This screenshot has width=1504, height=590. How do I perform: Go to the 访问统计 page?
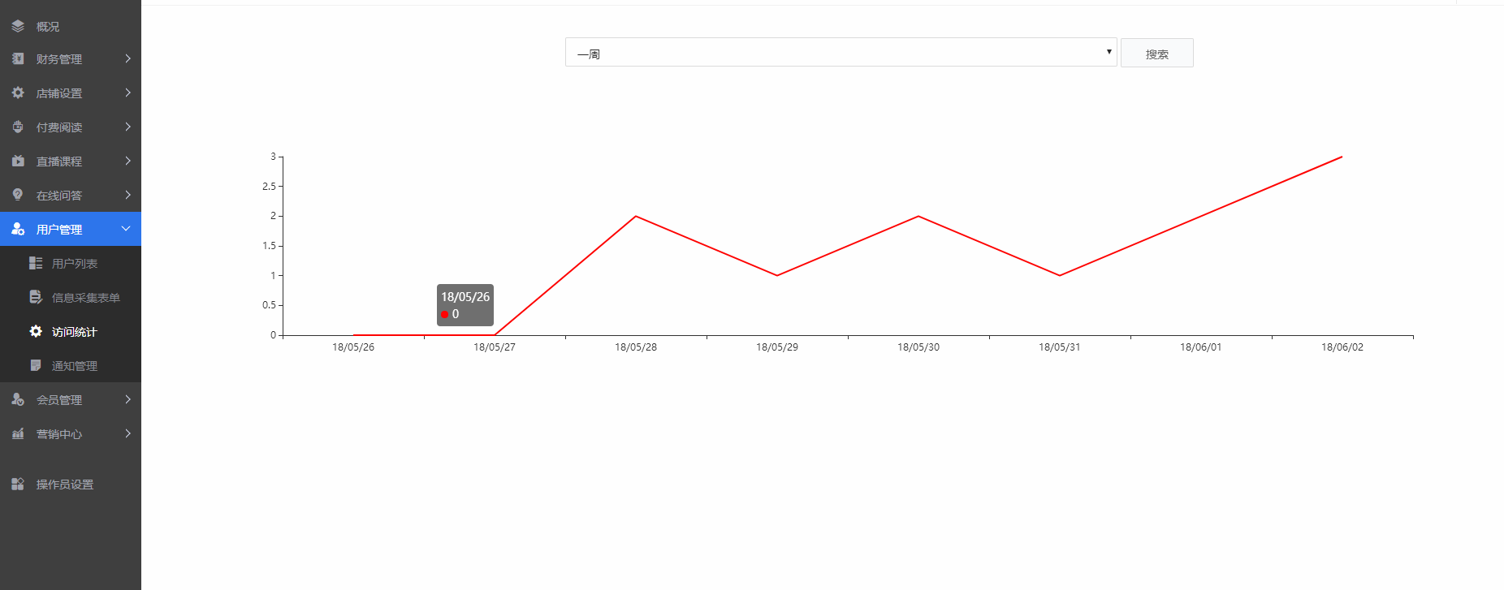click(x=71, y=331)
